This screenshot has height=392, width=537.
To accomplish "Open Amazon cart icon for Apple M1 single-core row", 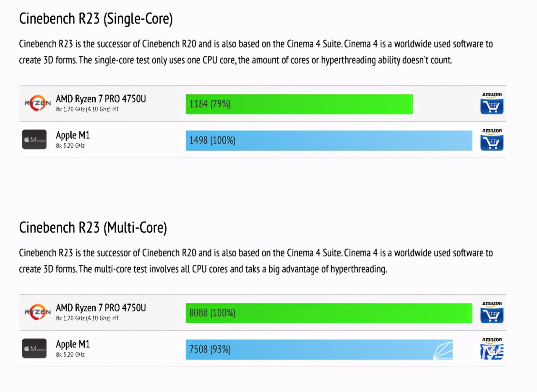I will [492, 140].
